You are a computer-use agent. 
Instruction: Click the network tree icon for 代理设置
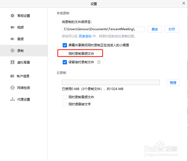point(12,99)
